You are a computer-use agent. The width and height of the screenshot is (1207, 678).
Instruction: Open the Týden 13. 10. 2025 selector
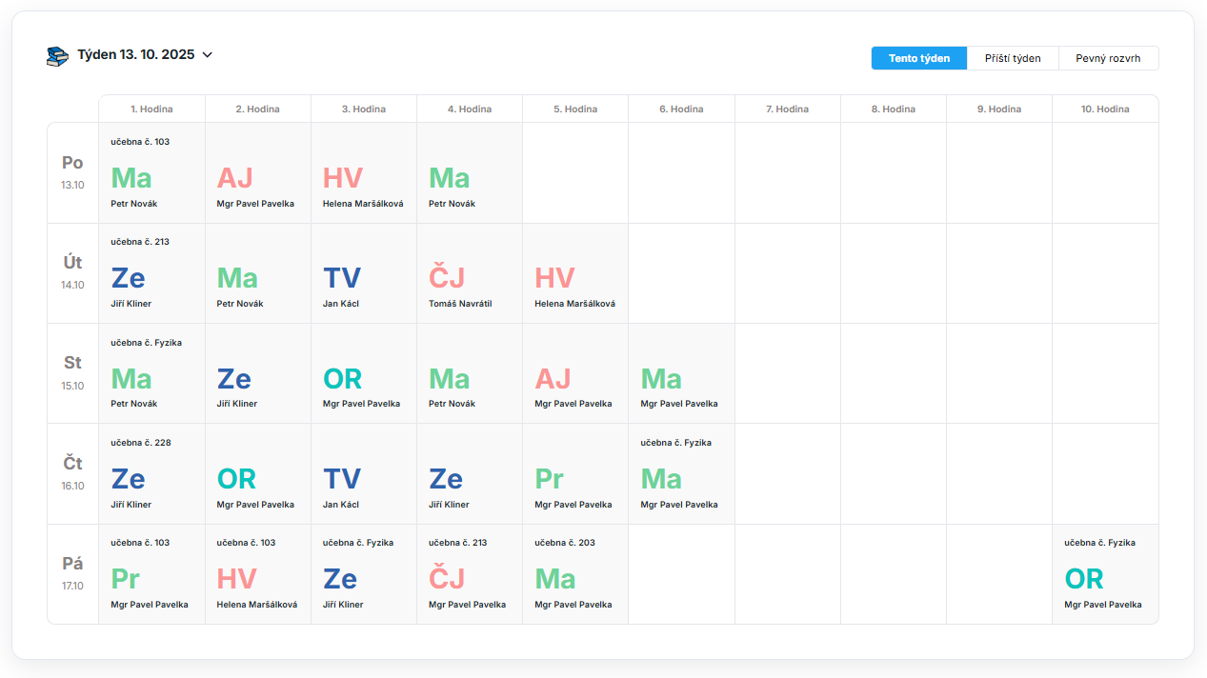(131, 55)
